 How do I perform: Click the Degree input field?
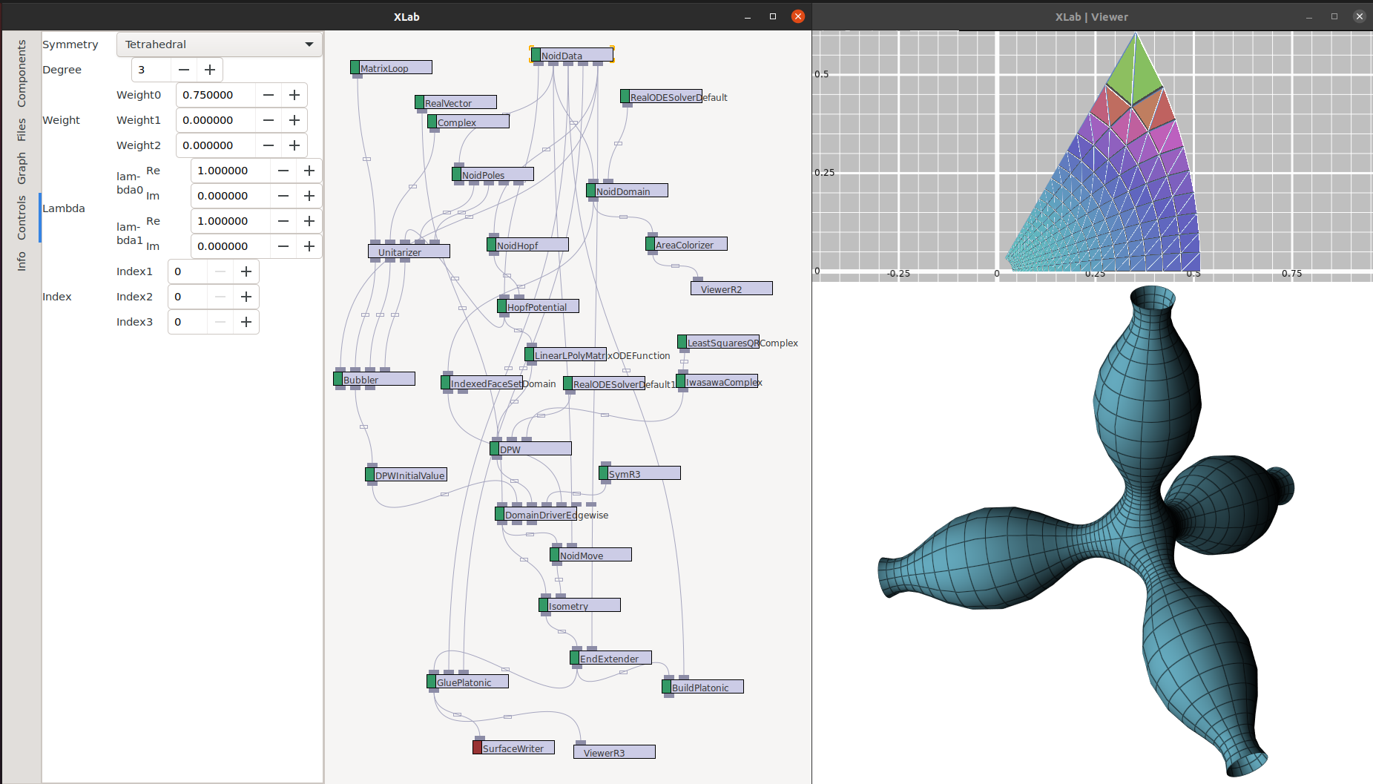152,70
